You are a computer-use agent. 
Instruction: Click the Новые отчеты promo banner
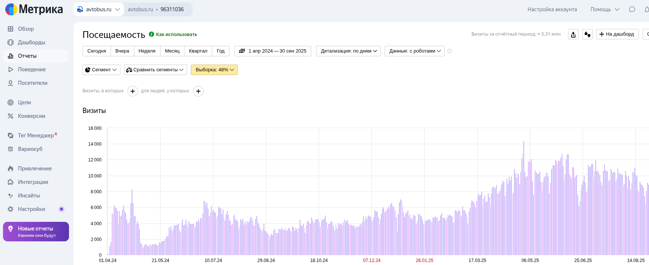[36, 232]
